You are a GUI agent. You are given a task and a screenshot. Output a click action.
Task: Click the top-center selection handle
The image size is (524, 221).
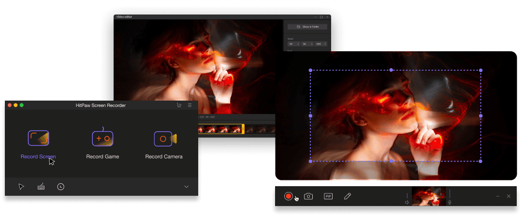pos(392,70)
